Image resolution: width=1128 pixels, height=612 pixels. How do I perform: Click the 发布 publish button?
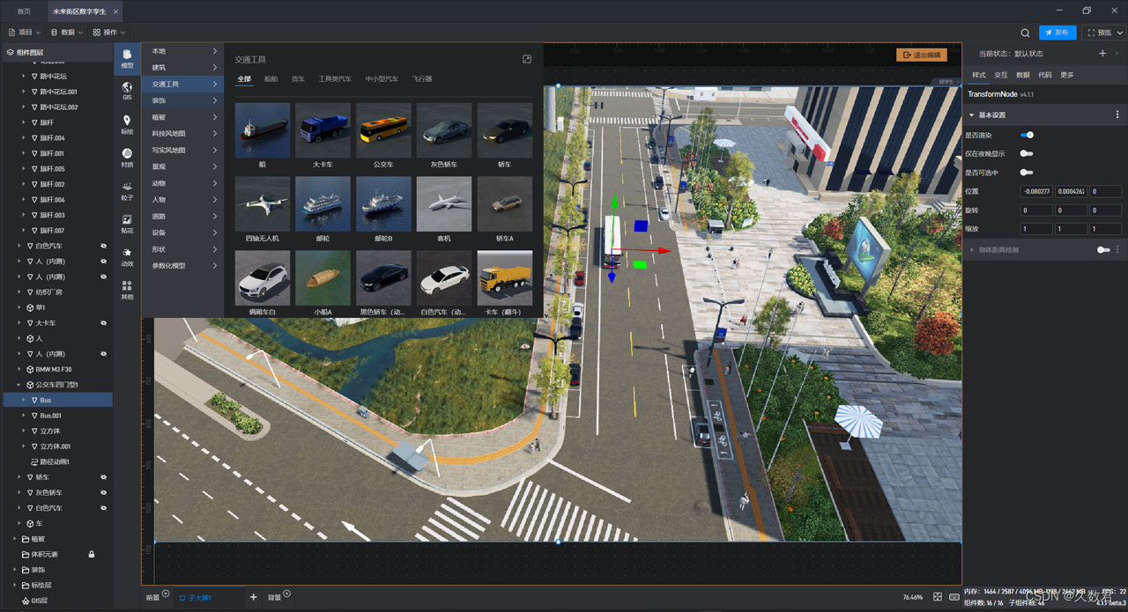coord(1057,33)
